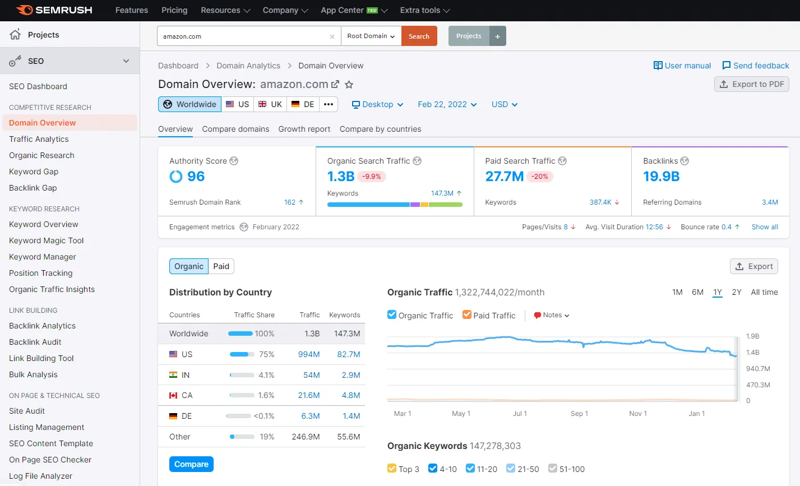800x486 pixels.
Task: Switch the traffic view to Paid
Action: [220, 266]
